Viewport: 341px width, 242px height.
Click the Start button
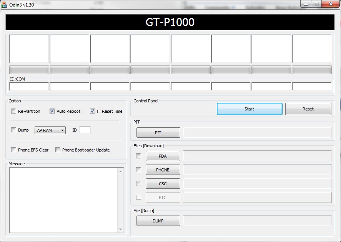(x=250, y=109)
